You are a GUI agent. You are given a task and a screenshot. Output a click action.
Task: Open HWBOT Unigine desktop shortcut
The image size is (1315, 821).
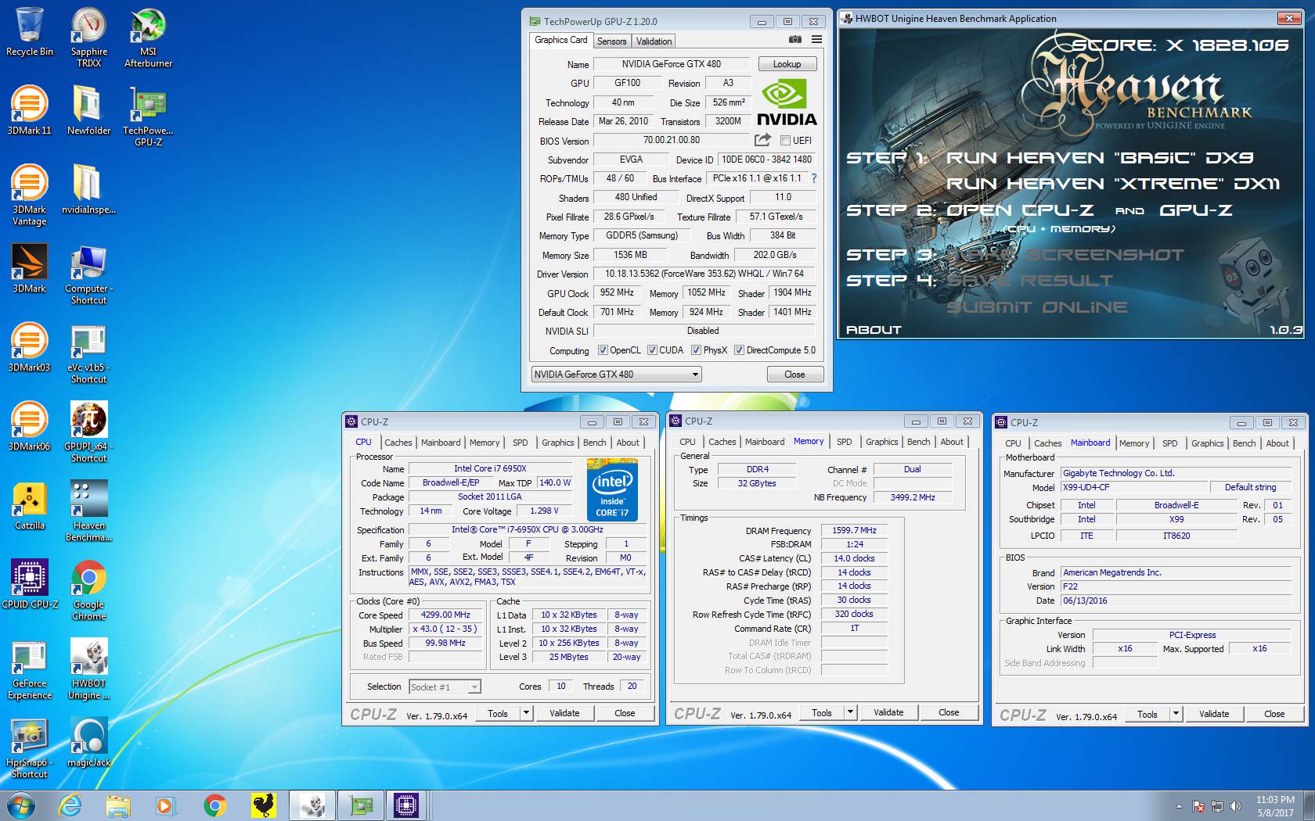click(x=88, y=669)
